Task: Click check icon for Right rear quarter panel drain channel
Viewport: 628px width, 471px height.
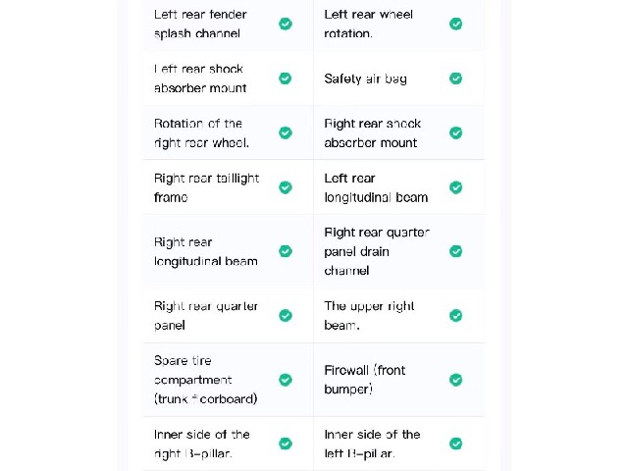Action: (455, 251)
